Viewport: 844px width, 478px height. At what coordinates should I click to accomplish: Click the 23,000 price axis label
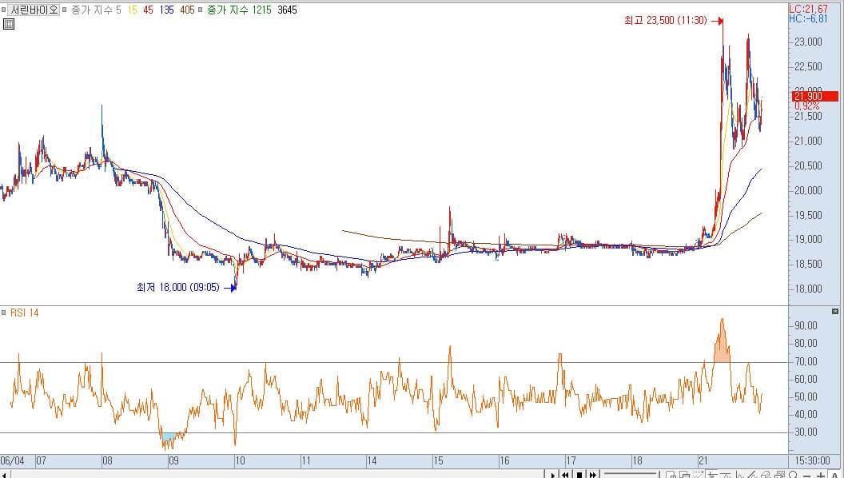pos(808,42)
